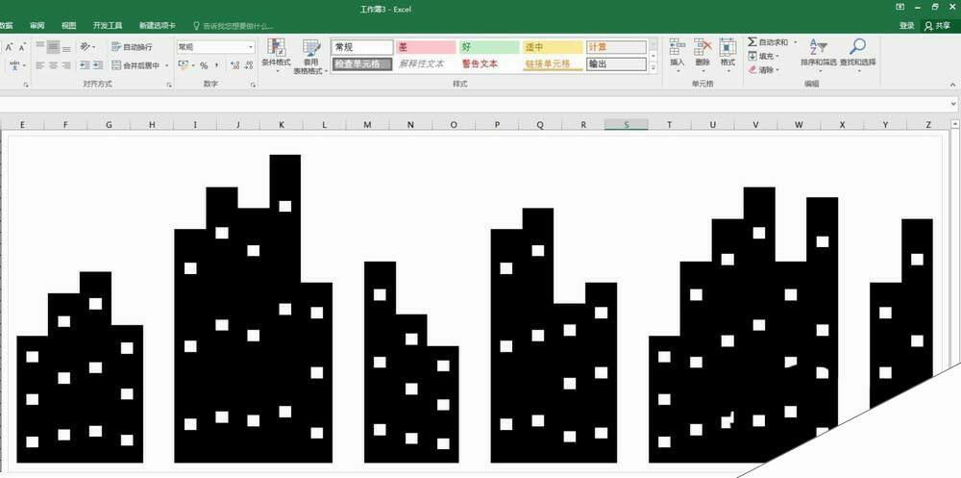Open number format dialog launcher
This screenshot has height=478, width=961.
click(x=253, y=85)
